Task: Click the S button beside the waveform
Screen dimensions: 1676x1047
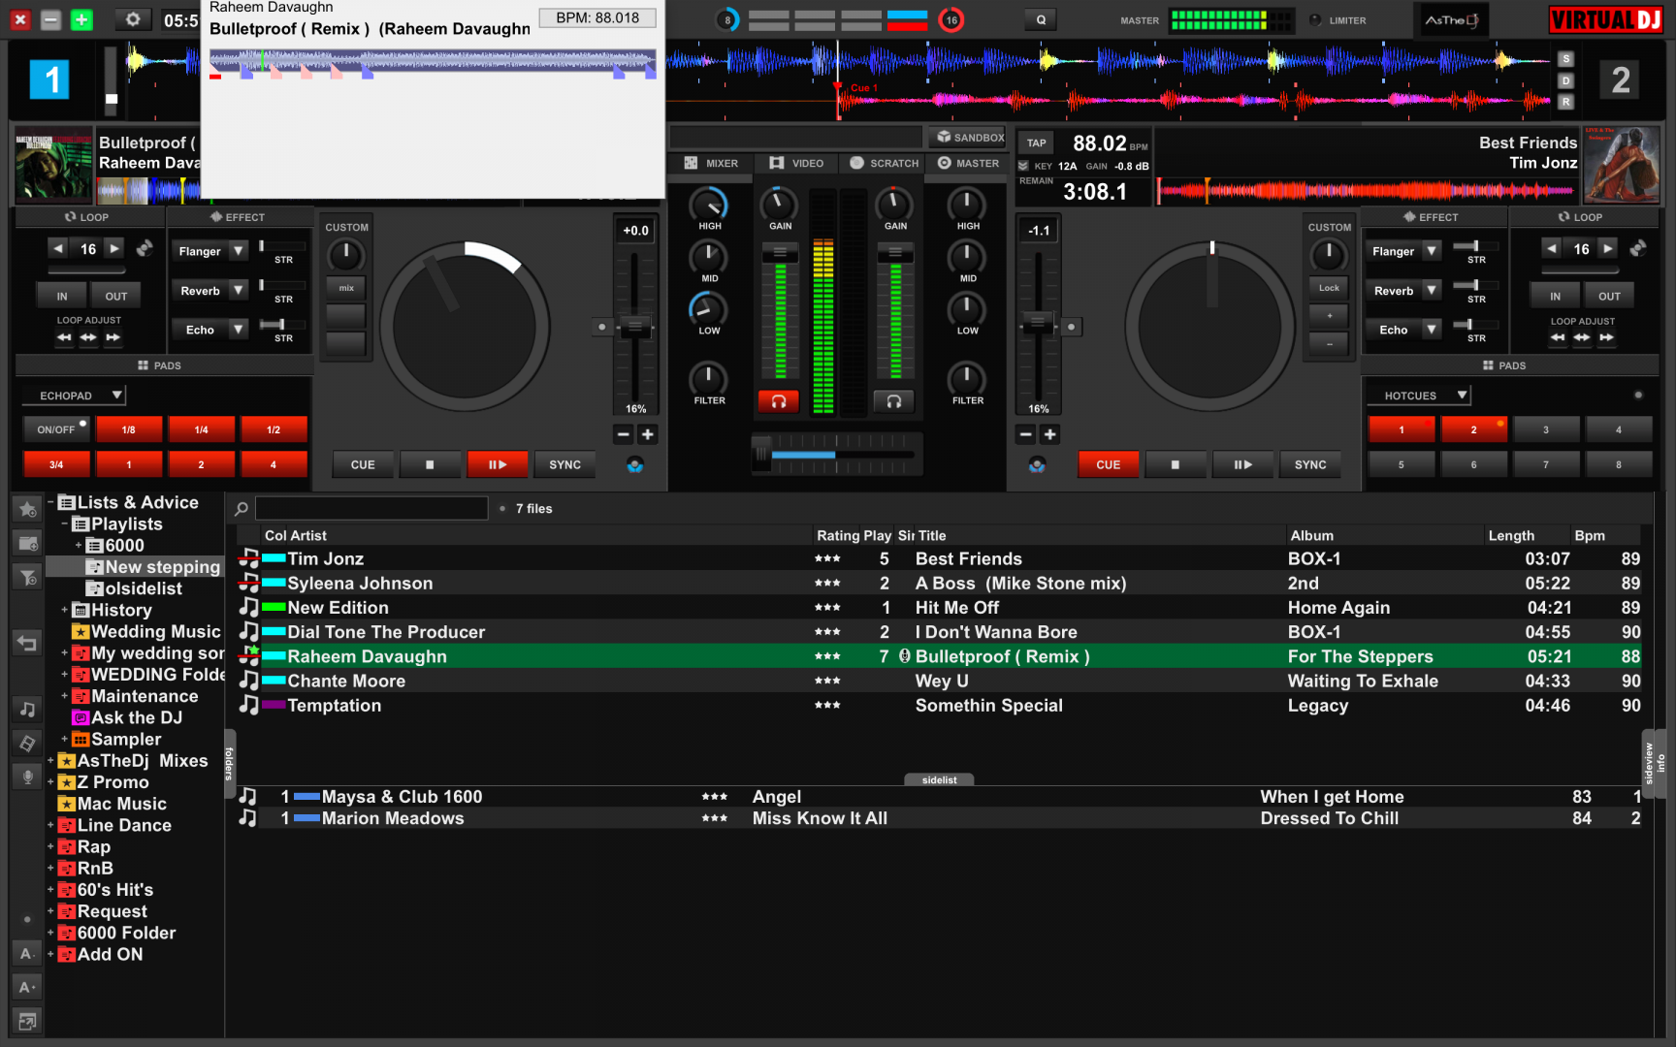Action: point(1565,59)
